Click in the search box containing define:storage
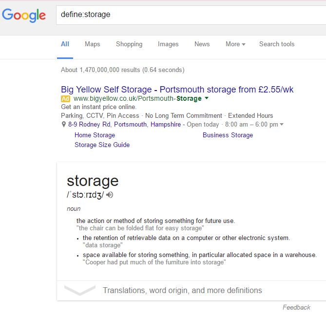The width and height of the screenshot is (326, 314). pos(191,15)
